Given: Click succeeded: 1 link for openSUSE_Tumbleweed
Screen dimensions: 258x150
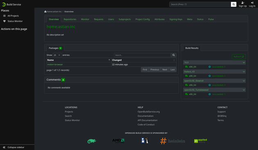Looking at the screenshot, I should [x=219, y=94].
